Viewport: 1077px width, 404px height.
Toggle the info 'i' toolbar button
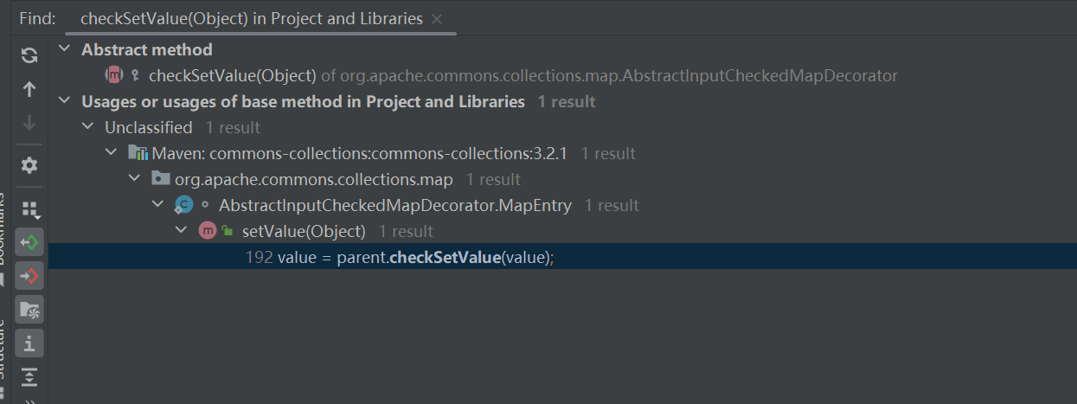[x=29, y=343]
